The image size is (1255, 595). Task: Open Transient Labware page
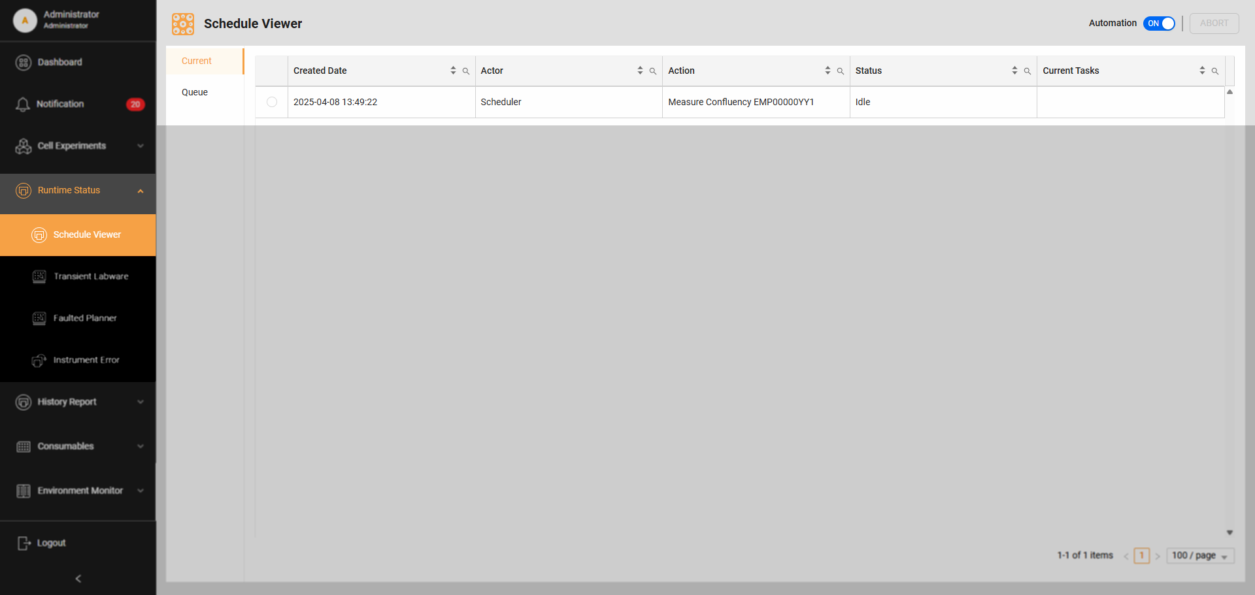pyautogui.click(x=90, y=276)
